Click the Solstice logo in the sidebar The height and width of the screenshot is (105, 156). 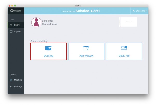tap(16, 11)
